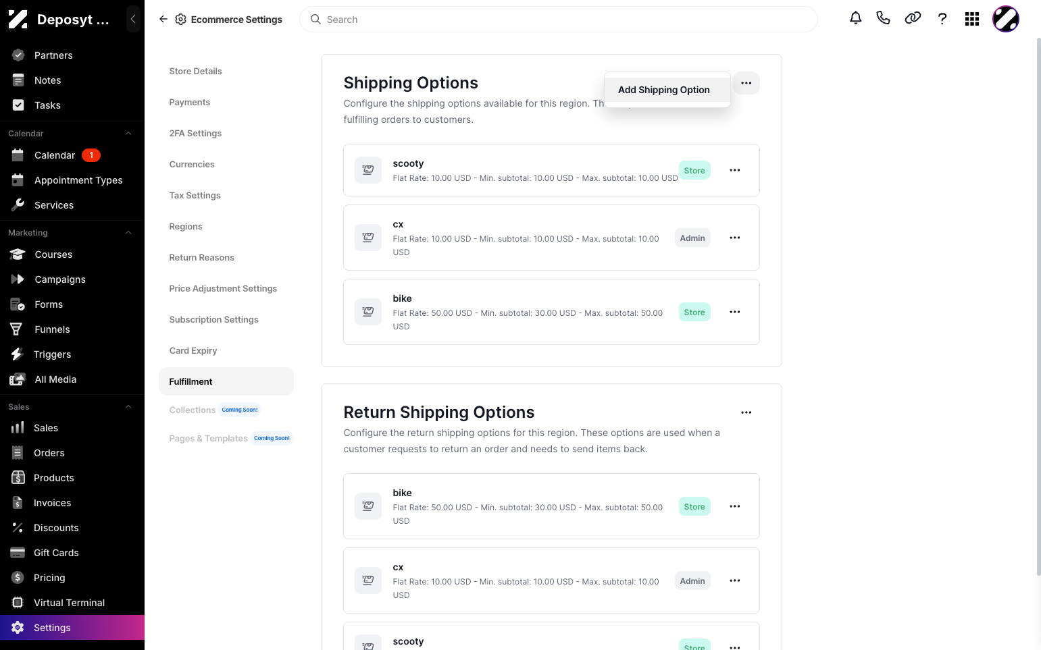The height and width of the screenshot is (650, 1041).
Task: Click the page vertical scrollbar
Action: 1038,307
